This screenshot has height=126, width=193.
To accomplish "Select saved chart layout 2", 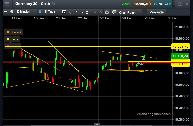I will click(x=83, y=12).
